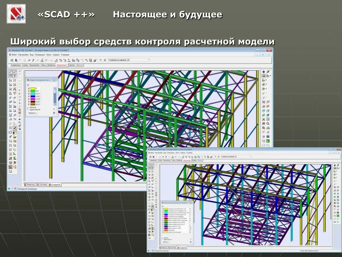Enable Шкала фрагмента checkbox in the smaller window's groups panel

(163, 239)
